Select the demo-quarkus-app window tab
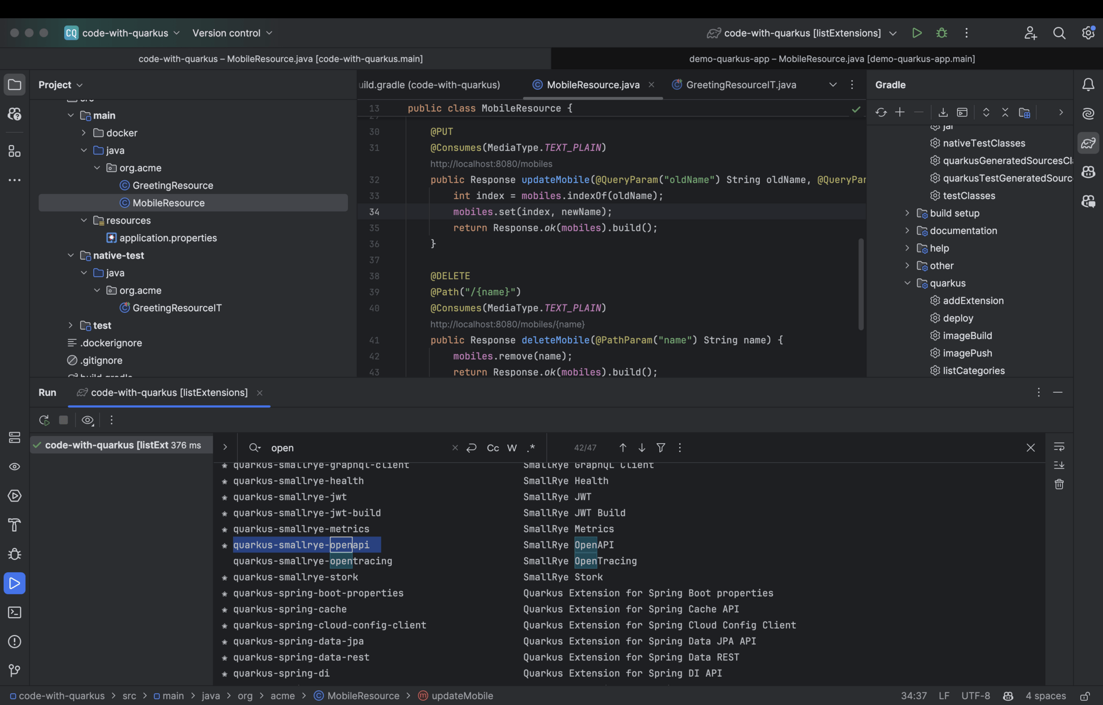The width and height of the screenshot is (1103, 705). 831,59
